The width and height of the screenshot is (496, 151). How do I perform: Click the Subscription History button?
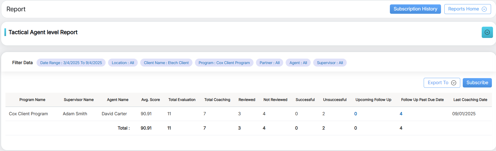point(415,9)
